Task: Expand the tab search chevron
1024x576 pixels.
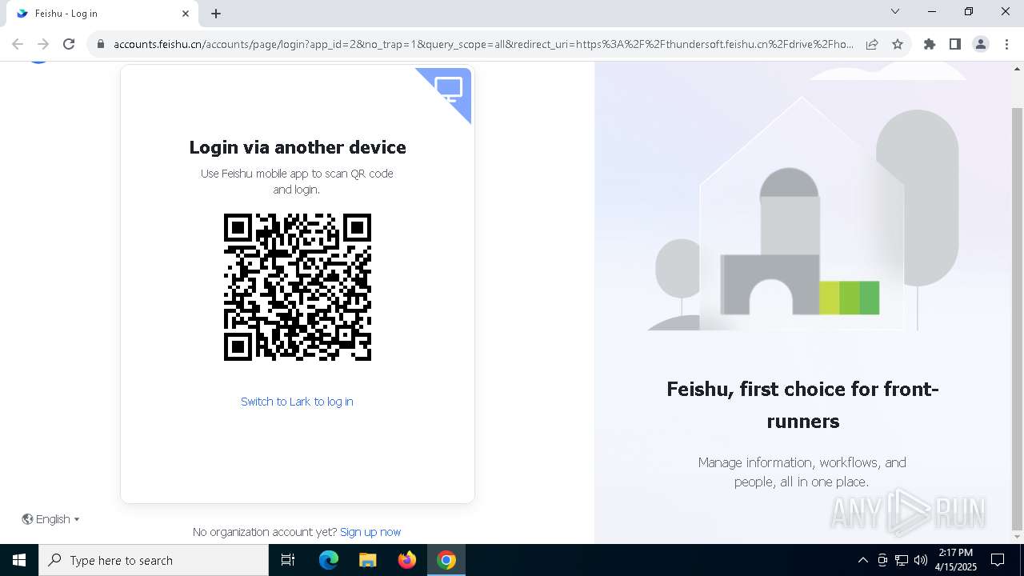Action: point(895,12)
